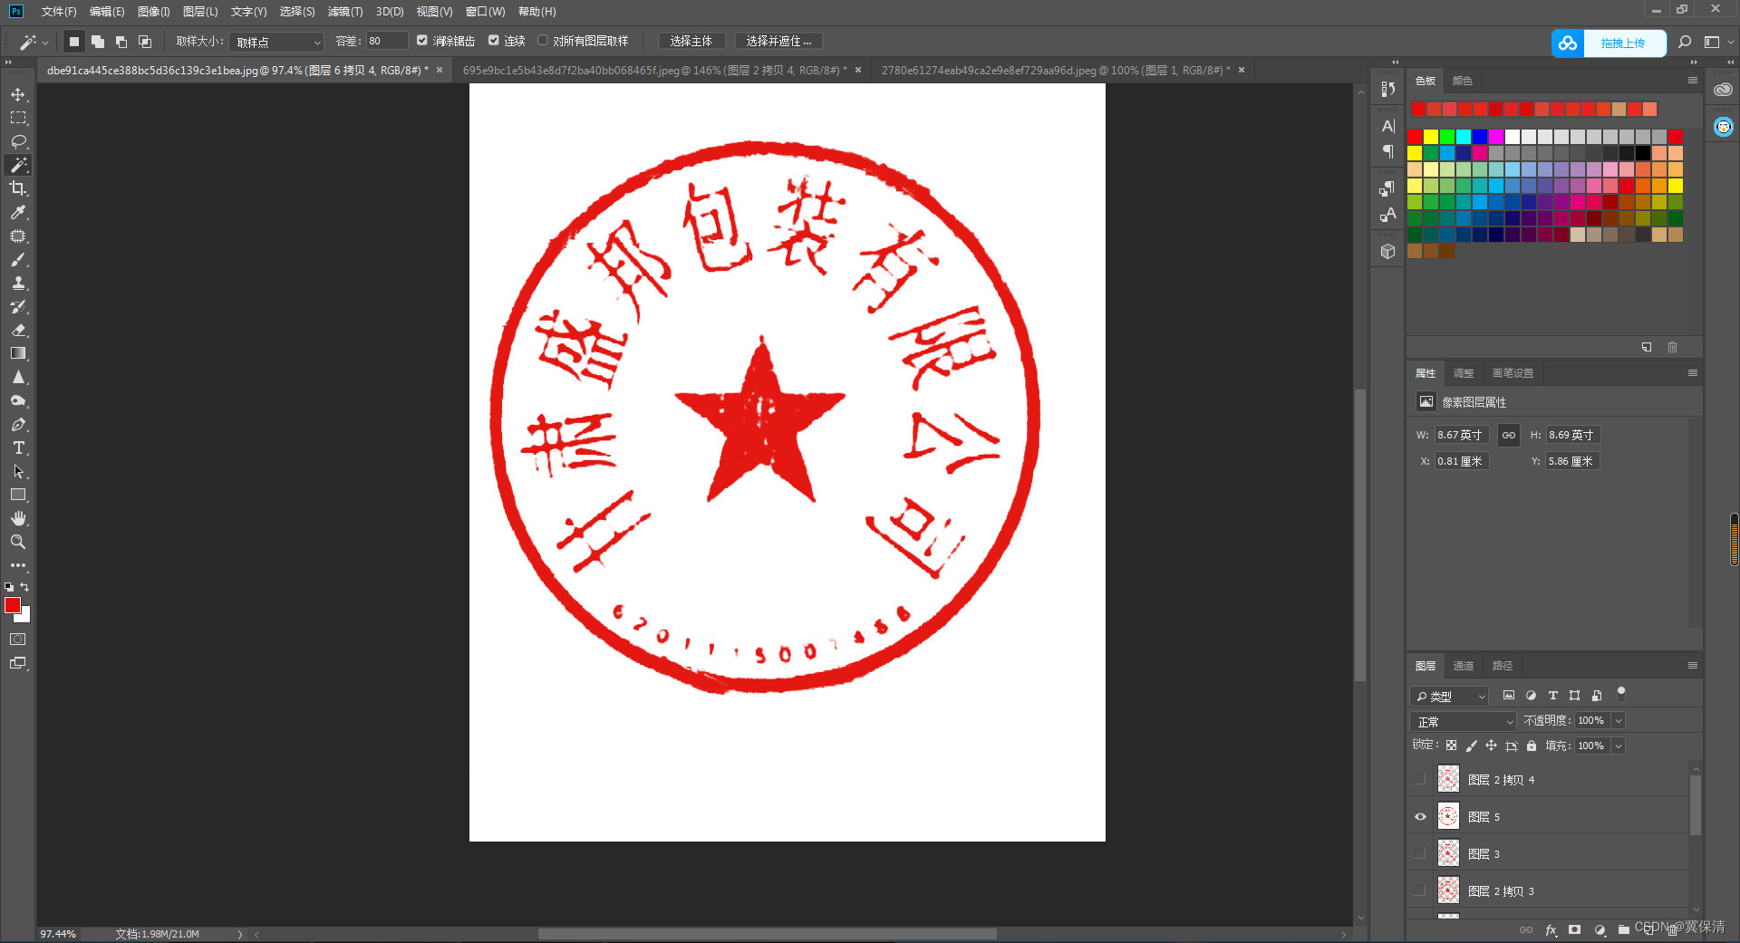Toggle the 消除锯齿 anti-alias checkbox

click(422, 41)
